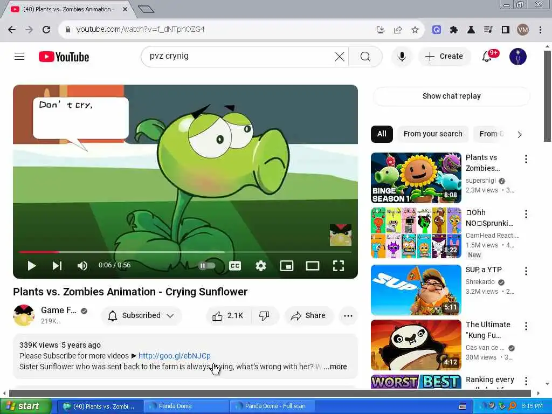The image size is (552, 414).
Task: Open player settings gear
Action: [260, 266]
